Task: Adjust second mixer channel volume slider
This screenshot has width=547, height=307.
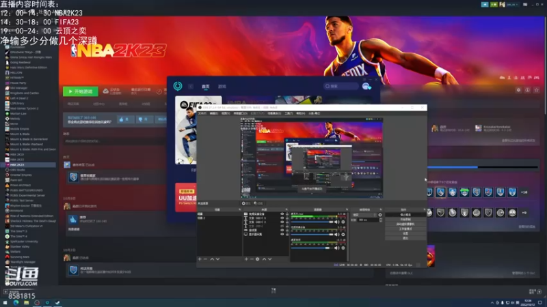Action: click(312, 234)
